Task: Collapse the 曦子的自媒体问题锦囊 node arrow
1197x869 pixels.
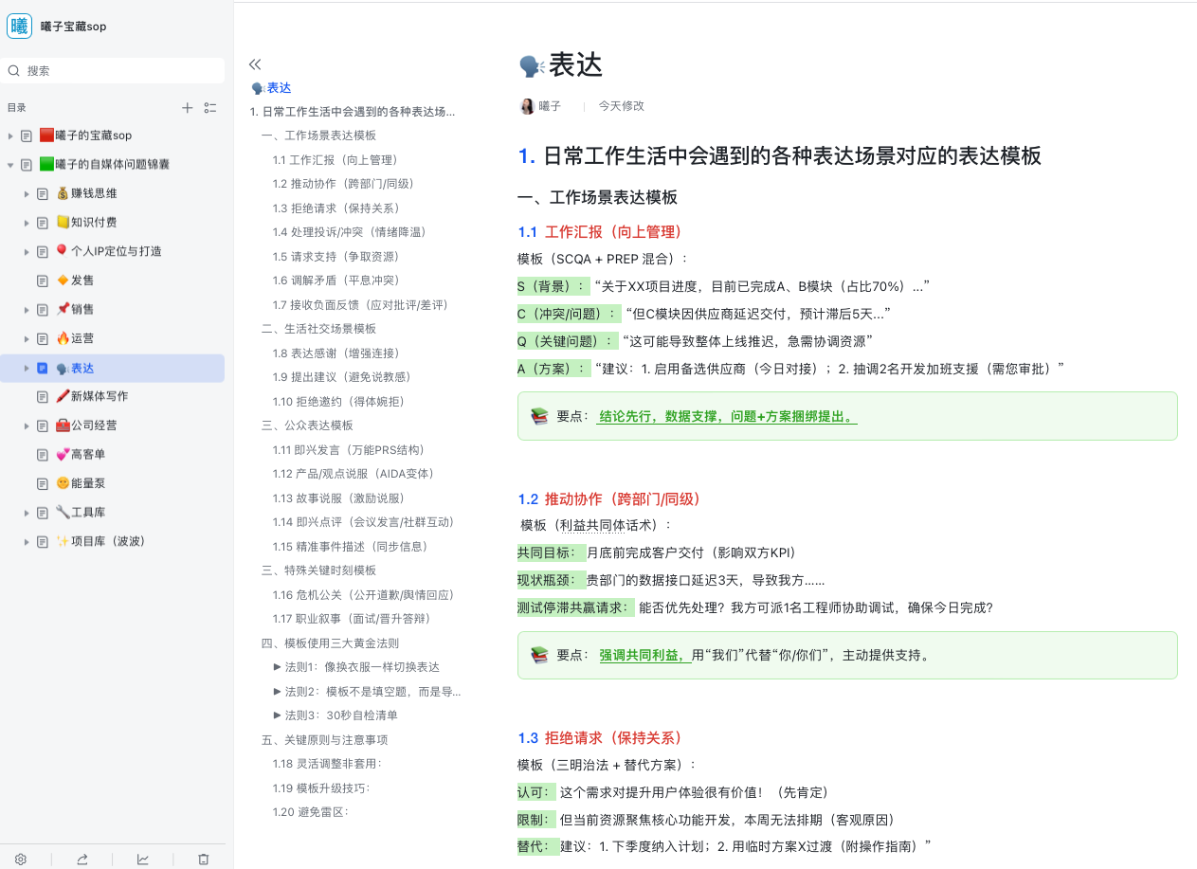Action: click(x=10, y=165)
